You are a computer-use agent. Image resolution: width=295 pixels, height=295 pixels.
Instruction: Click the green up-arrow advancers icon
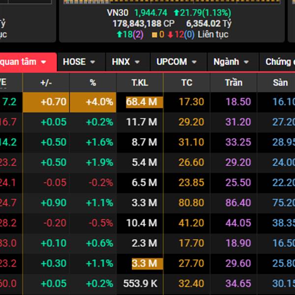[x=119, y=34]
